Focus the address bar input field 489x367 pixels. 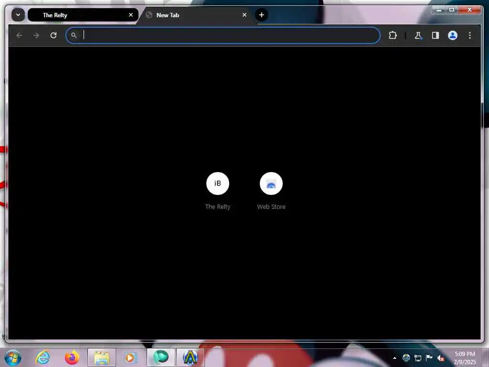click(223, 35)
